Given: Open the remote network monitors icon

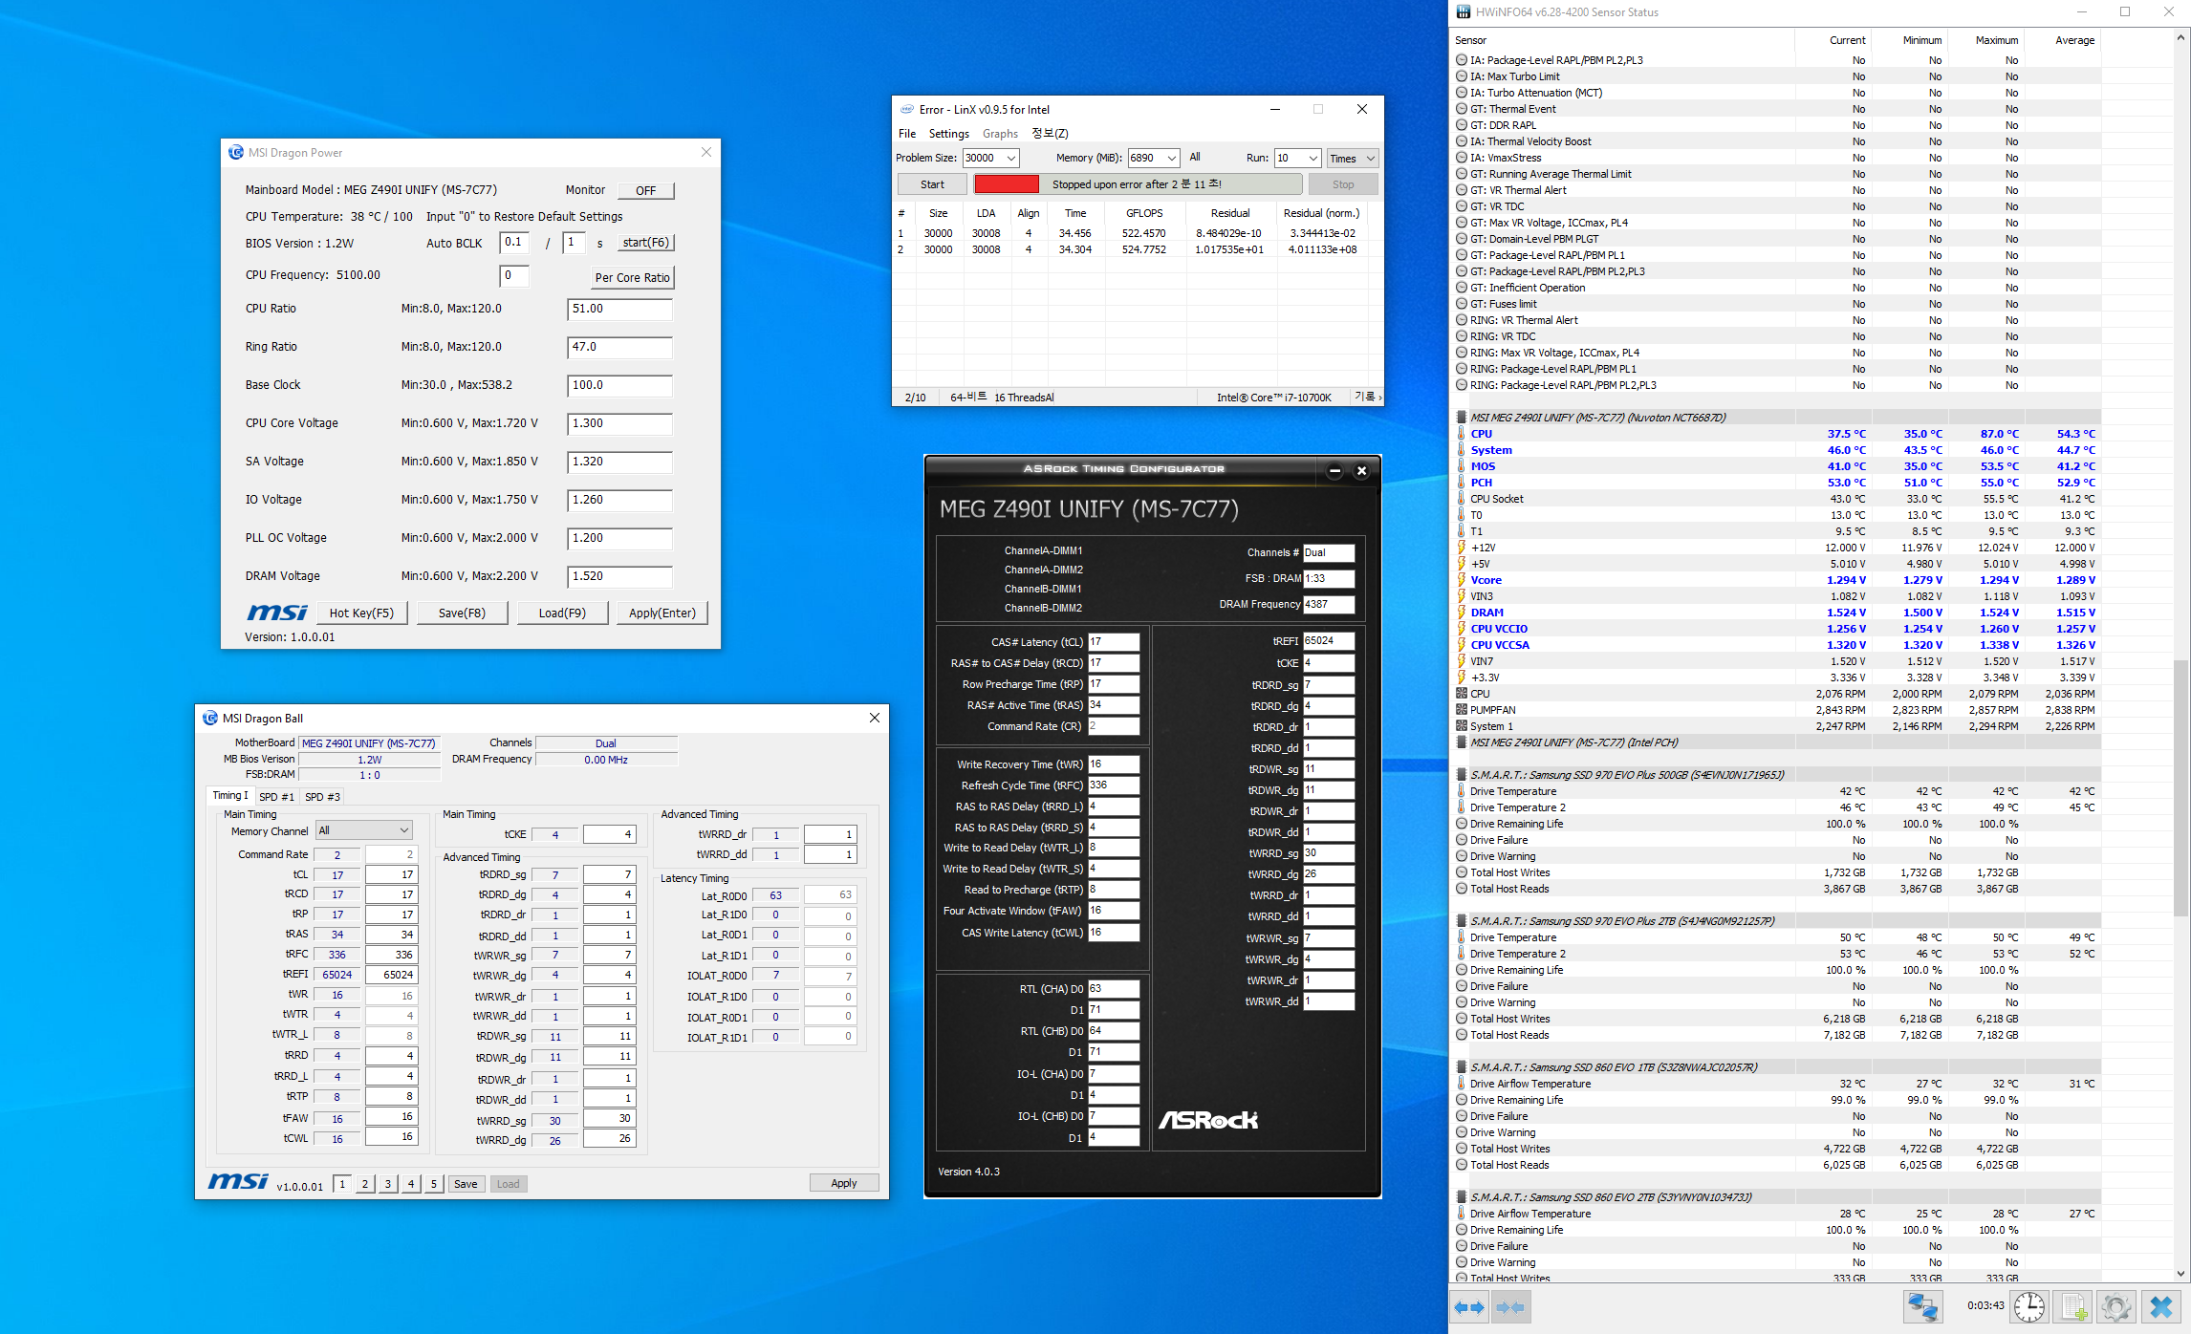Looking at the screenshot, I should pyautogui.click(x=1922, y=1306).
